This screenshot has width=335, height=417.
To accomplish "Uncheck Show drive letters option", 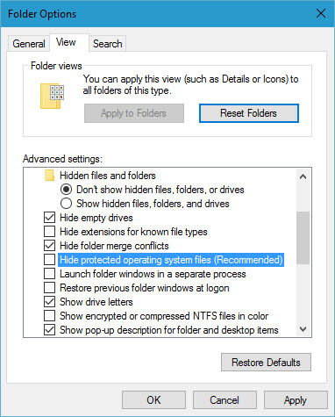I will point(49,302).
